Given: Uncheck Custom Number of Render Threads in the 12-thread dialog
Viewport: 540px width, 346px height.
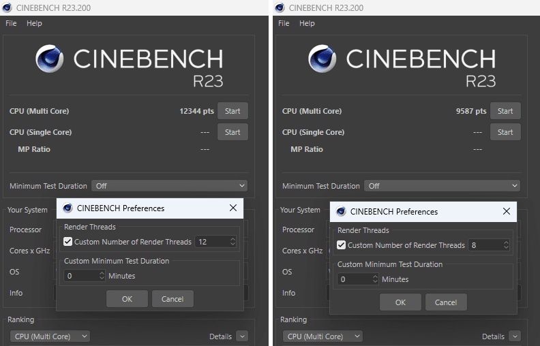Looking at the screenshot, I should tap(67, 242).
